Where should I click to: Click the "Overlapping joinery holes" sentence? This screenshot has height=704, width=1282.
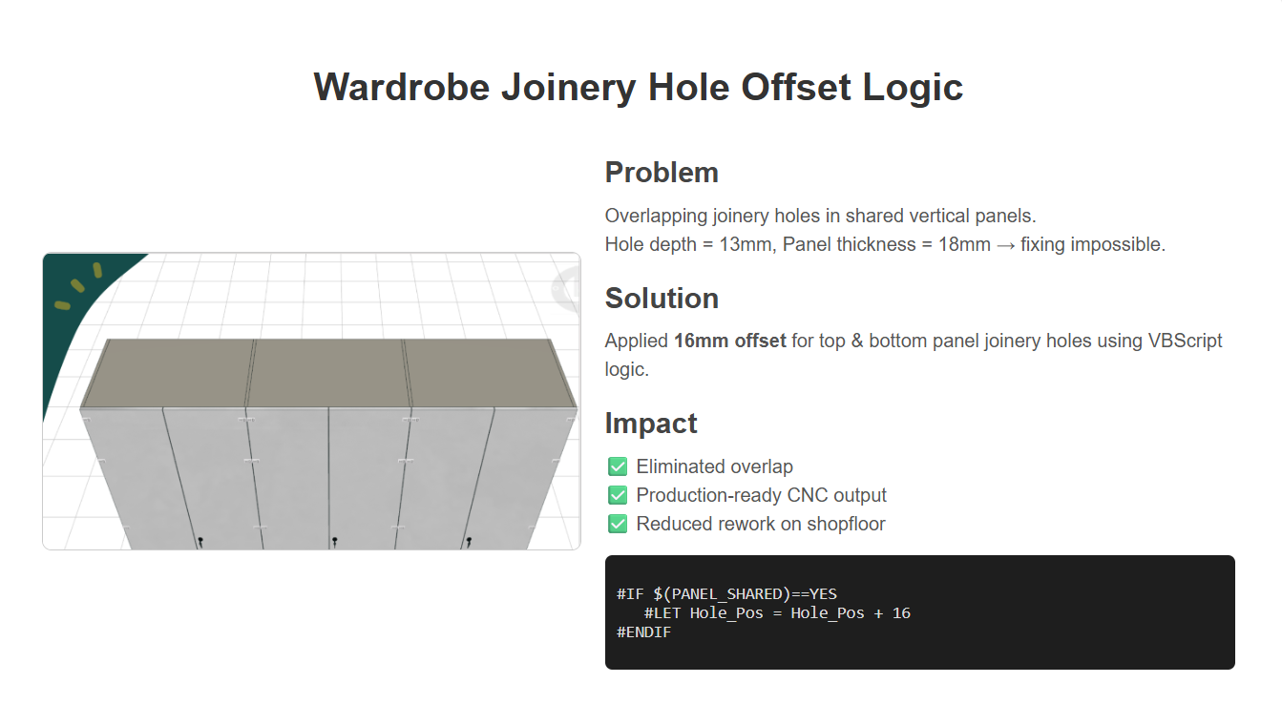820,216
